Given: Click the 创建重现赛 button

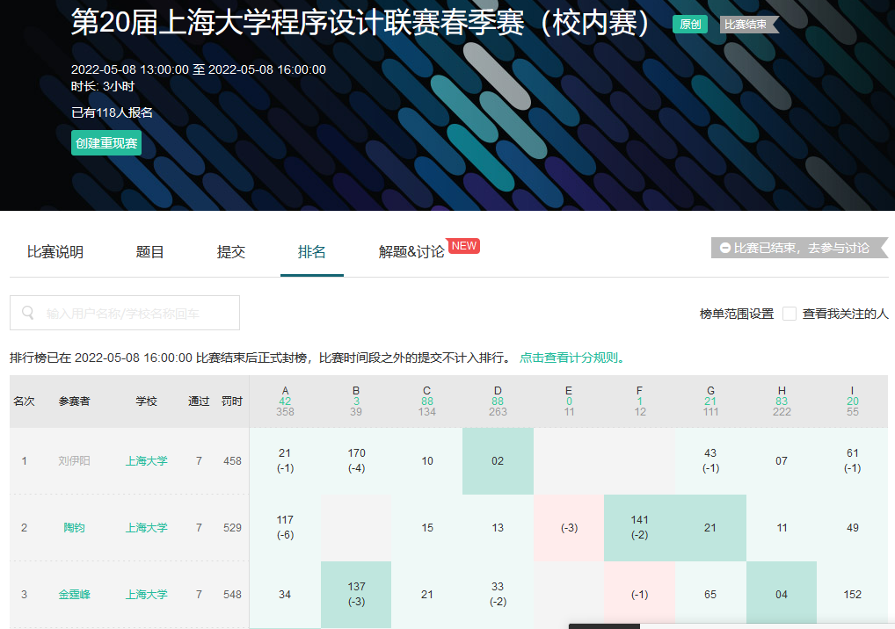Looking at the screenshot, I should (x=106, y=143).
